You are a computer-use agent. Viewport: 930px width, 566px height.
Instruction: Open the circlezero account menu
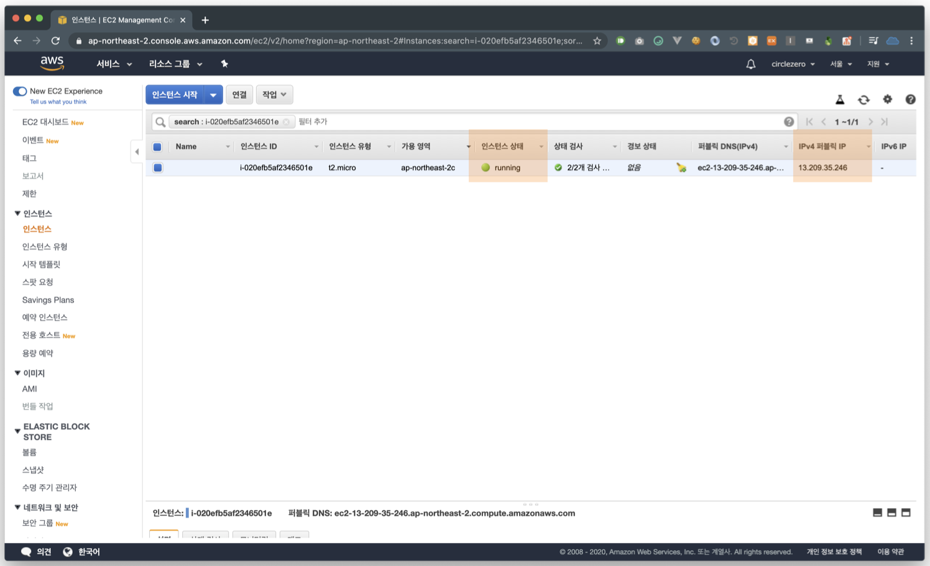pos(793,64)
